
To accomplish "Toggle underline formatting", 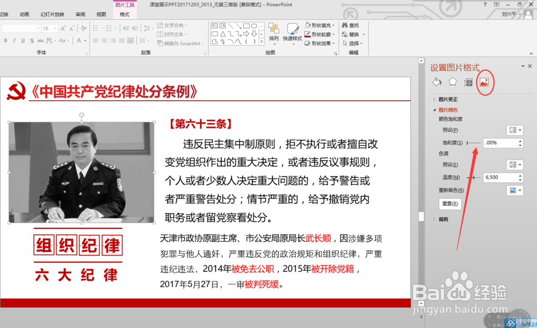I will point(21,40).
